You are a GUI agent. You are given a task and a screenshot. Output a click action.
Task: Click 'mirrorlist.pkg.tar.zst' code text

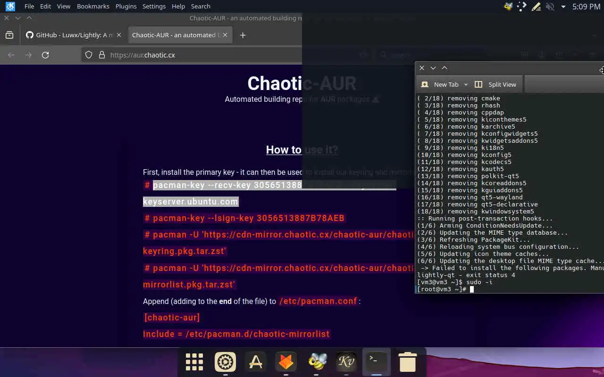tap(189, 285)
